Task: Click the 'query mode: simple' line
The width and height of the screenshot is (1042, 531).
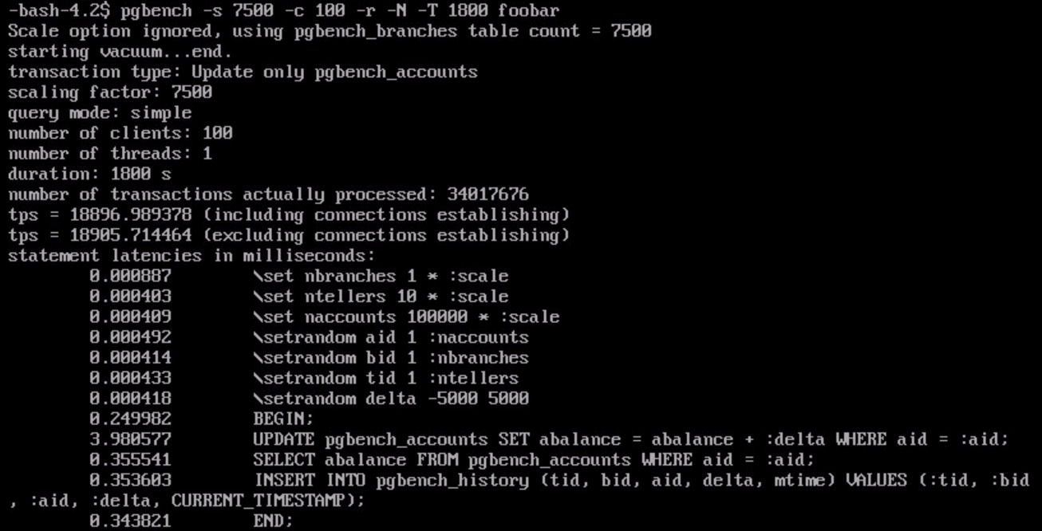Action: 100,113
